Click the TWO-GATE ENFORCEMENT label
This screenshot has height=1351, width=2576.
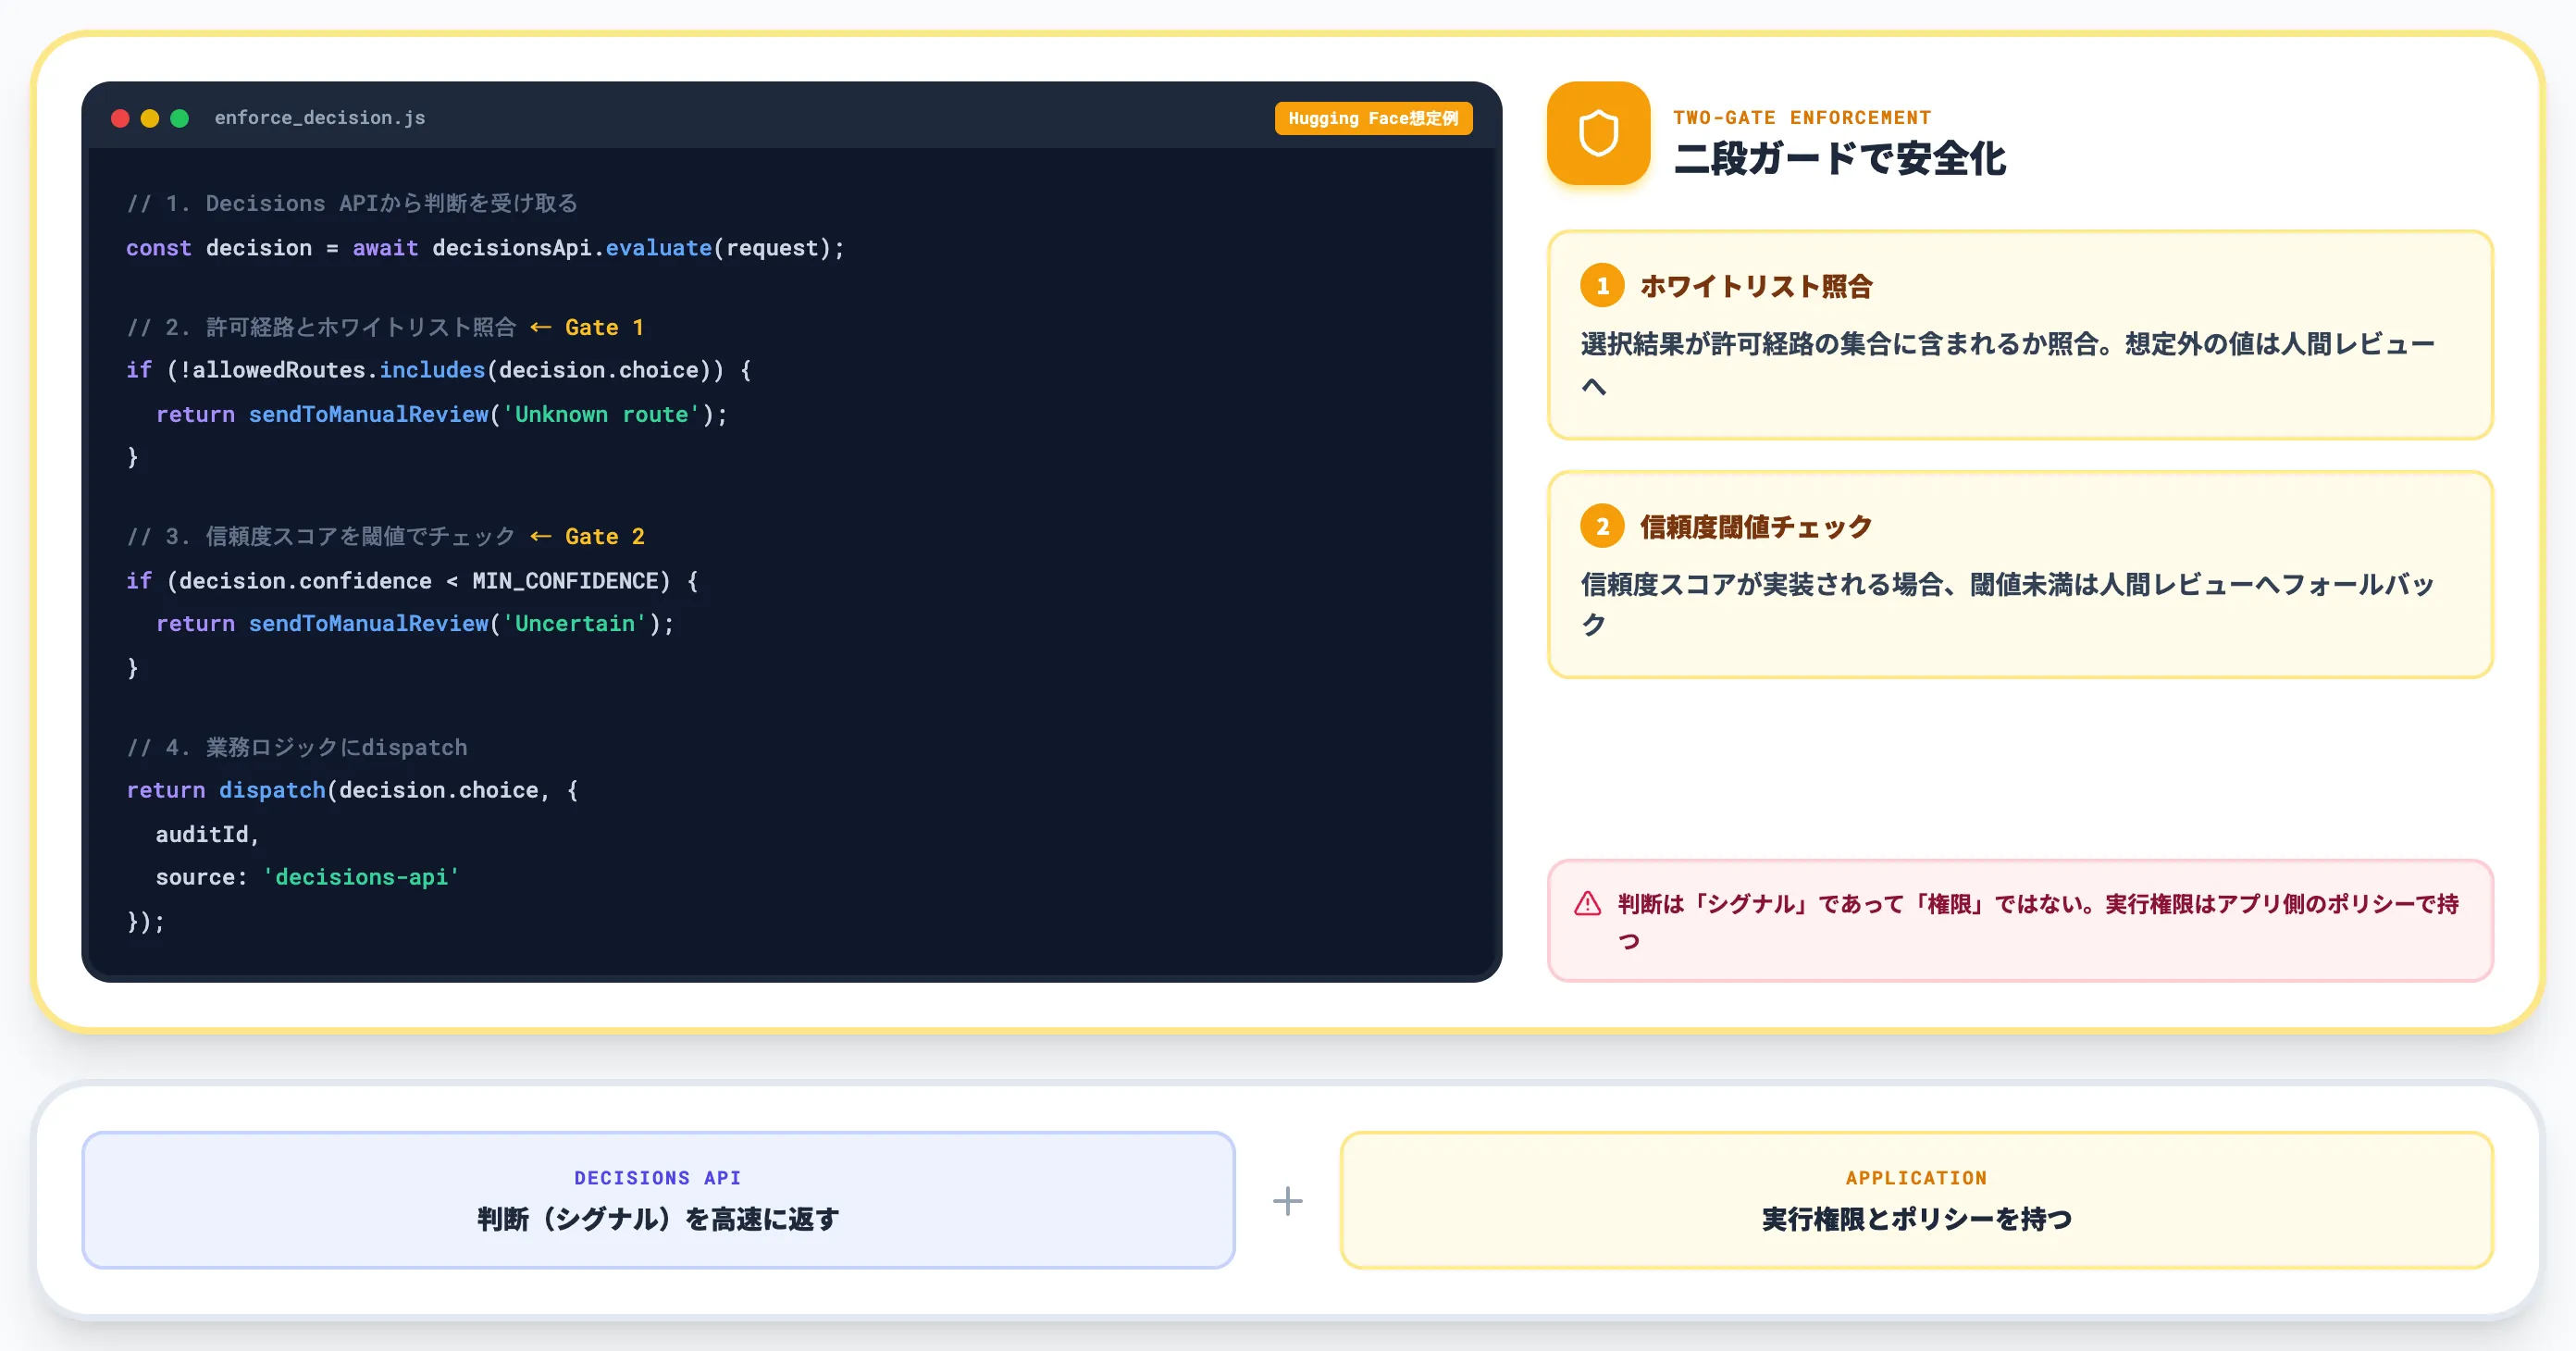coord(1802,117)
